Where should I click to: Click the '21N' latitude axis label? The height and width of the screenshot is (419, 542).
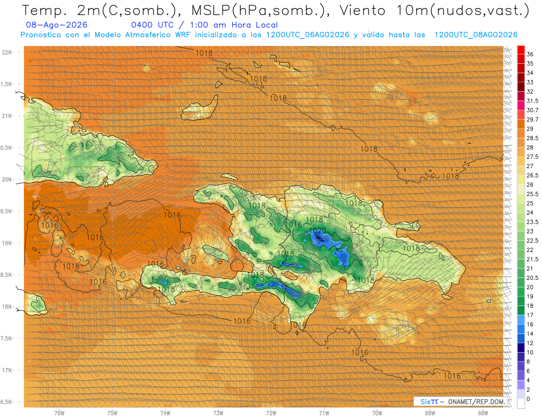[8, 116]
